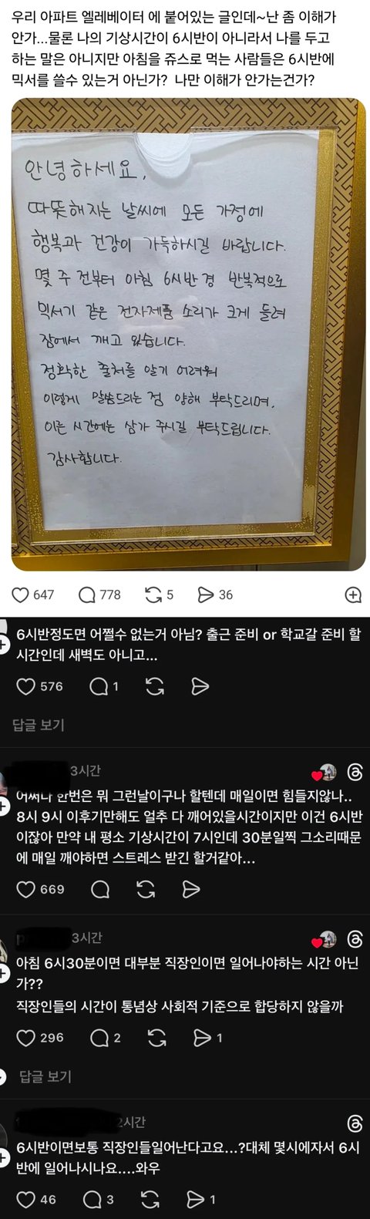Repost the post showing 5 reposts
The height and width of the screenshot is (1219, 370).
(153, 594)
